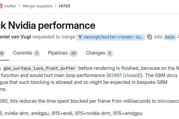Click the Nvidia performance title heading
The width and height of the screenshot is (179, 119).
coord(48,25)
